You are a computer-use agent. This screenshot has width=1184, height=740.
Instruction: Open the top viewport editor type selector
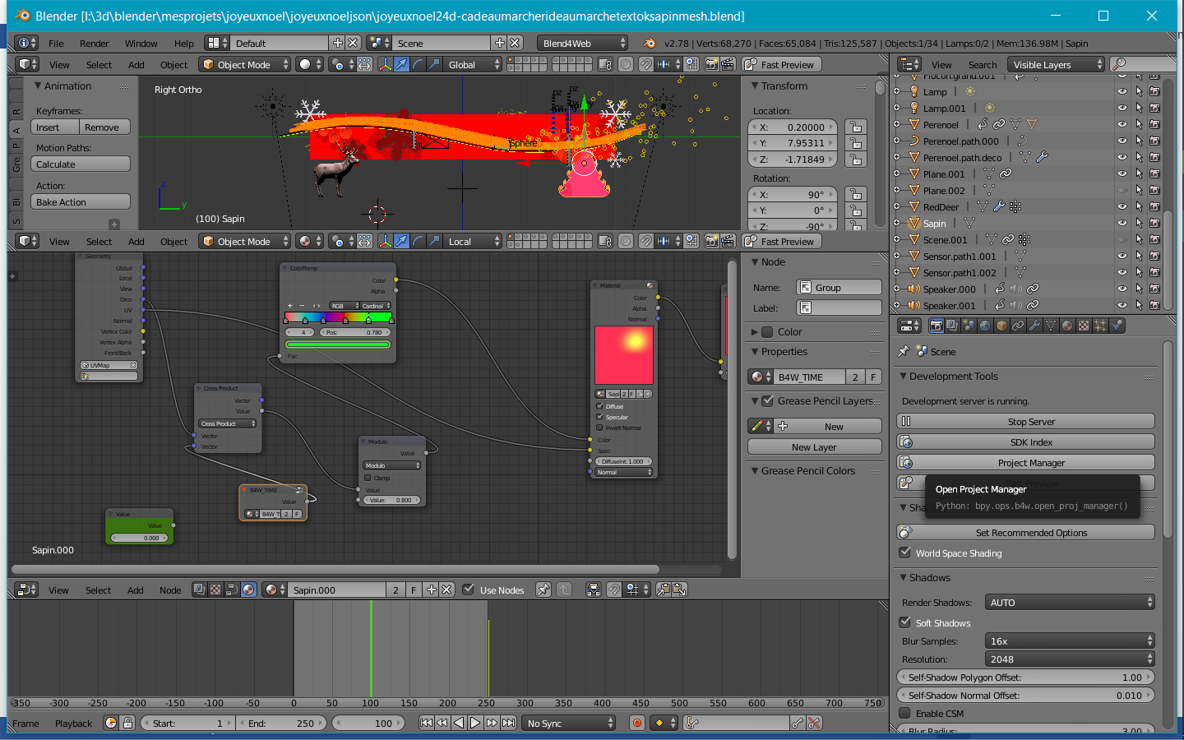pyautogui.click(x=28, y=64)
